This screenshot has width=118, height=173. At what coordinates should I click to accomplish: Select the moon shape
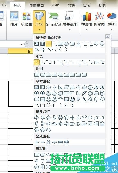96,99
